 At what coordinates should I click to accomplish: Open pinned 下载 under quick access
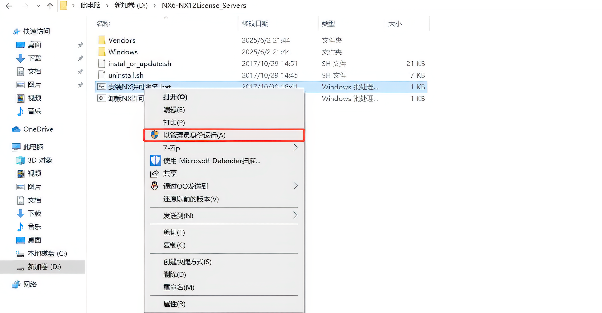[x=34, y=58]
